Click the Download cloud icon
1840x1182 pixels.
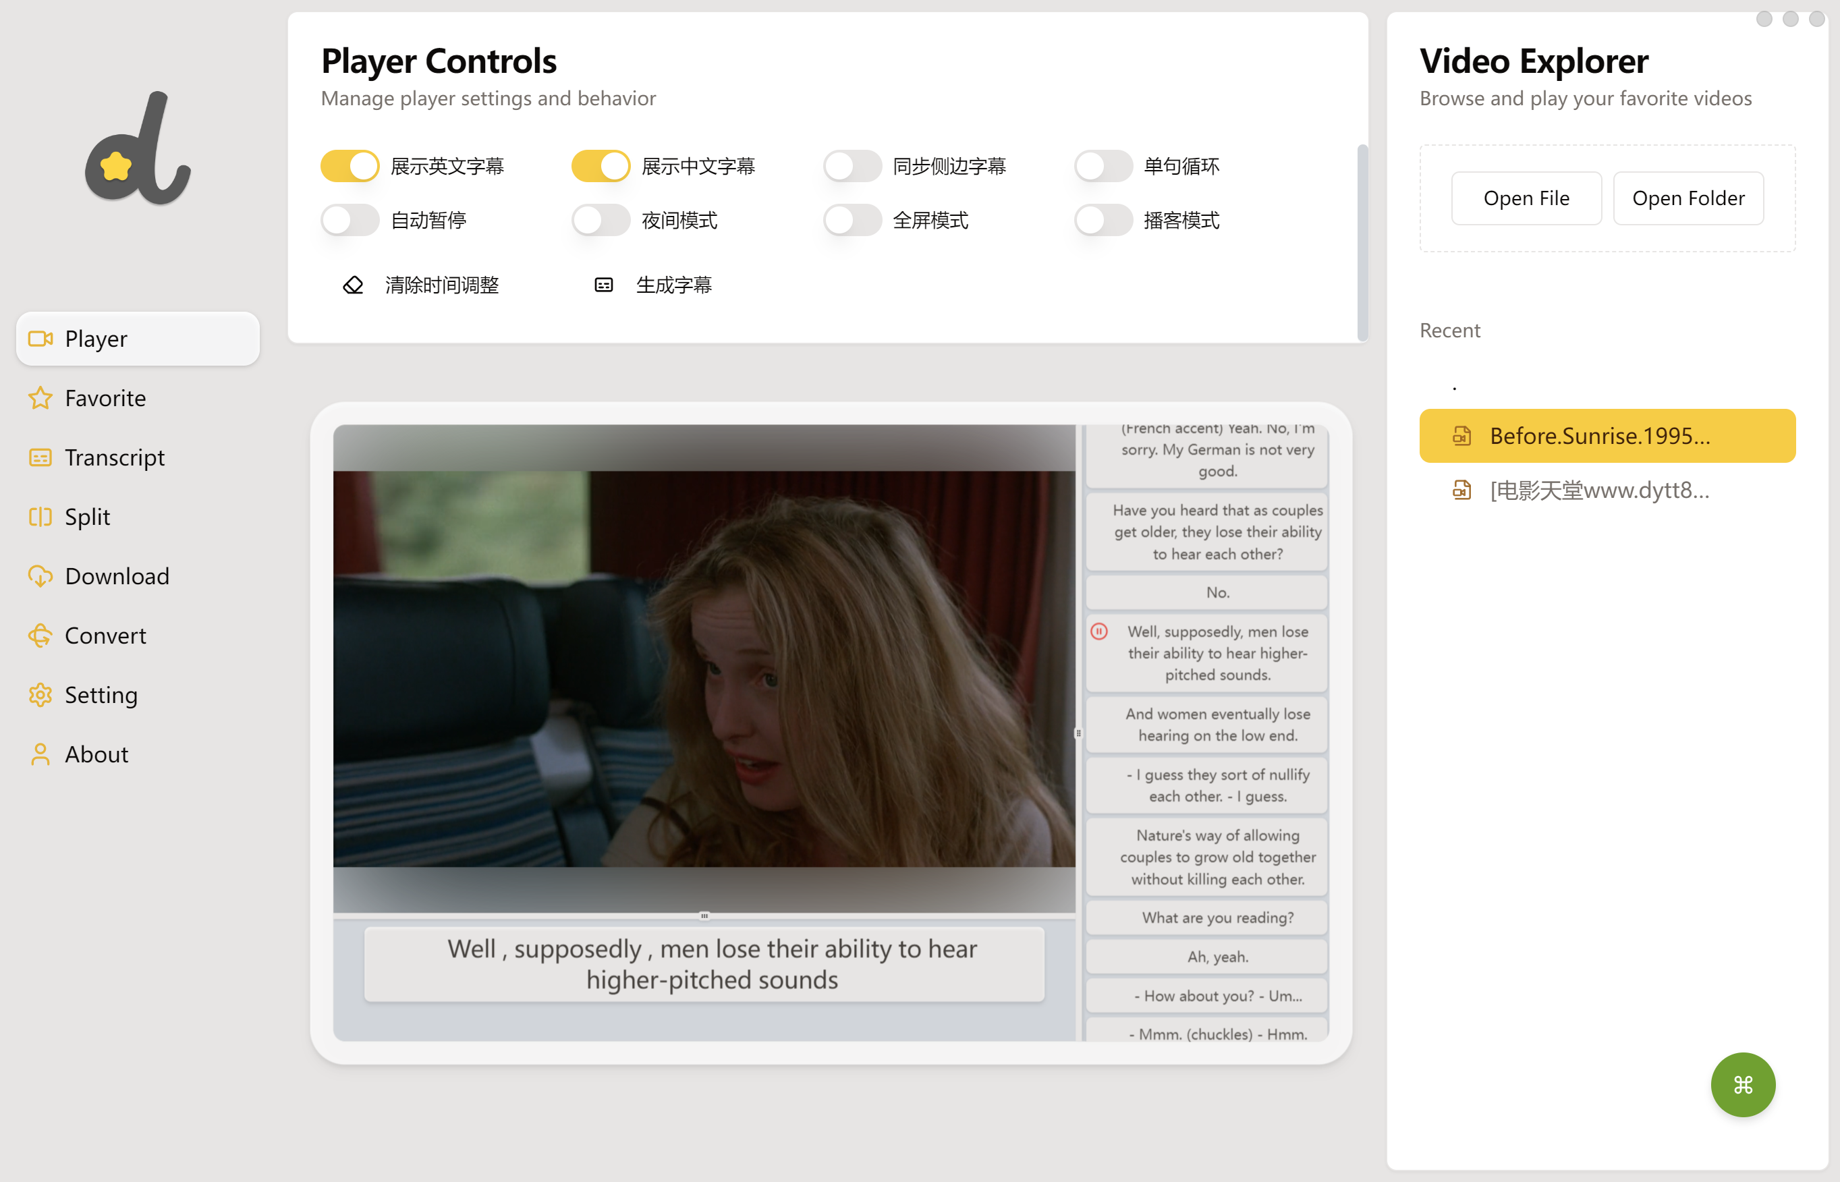pos(40,575)
